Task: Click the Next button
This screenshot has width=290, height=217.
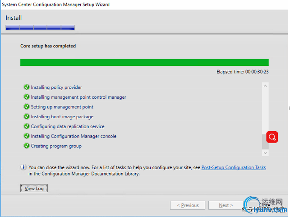Action: 226,205
